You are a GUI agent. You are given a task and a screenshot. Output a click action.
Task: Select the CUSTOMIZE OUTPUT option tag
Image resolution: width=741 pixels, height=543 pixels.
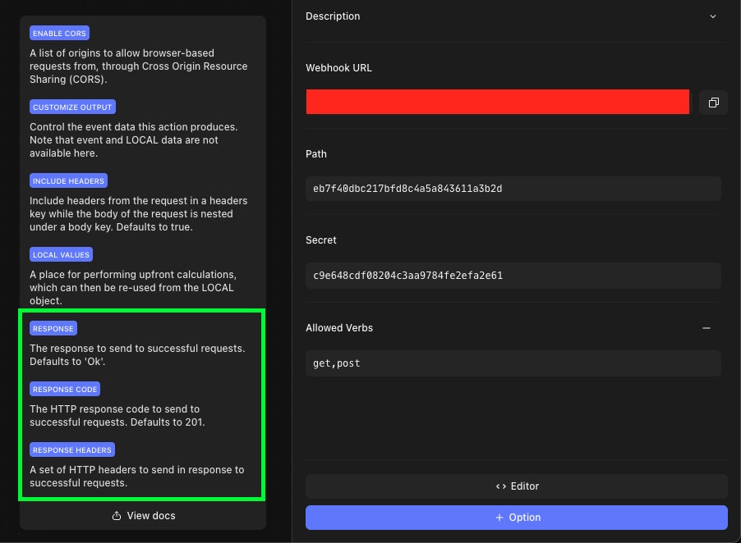pos(72,107)
